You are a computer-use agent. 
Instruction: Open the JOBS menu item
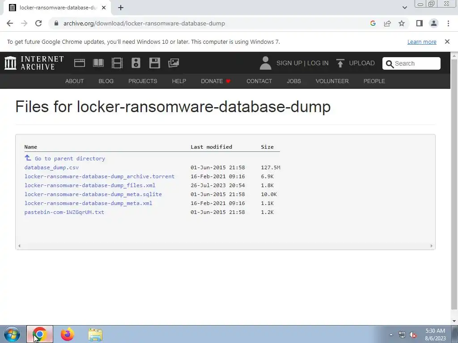point(294,81)
